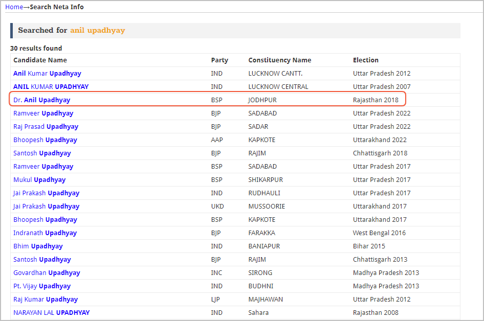Select the LJP party cell
The height and width of the screenshot is (321, 484).
215,299
